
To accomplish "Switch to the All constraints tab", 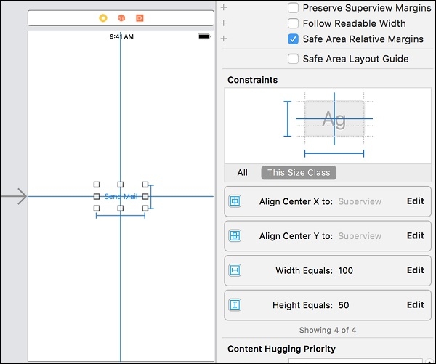I will click(243, 173).
